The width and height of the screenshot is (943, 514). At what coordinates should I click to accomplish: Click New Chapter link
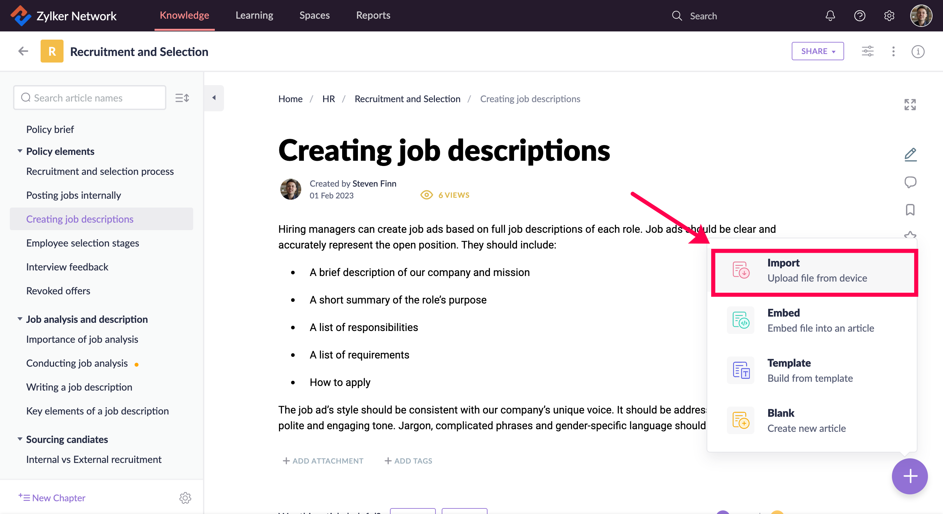(x=52, y=498)
